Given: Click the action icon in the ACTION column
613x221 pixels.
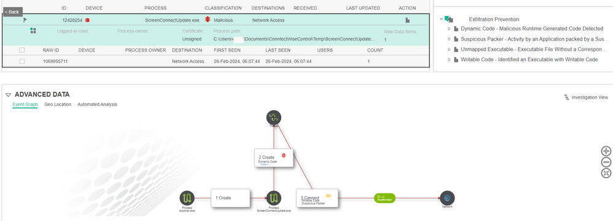Looking at the screenshot, I should [x=407, y=20].
